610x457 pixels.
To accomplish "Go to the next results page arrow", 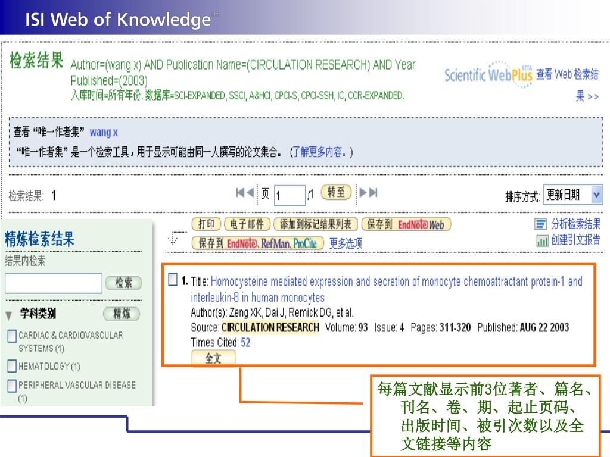I will pyautogui.click(x=363, y=192).
